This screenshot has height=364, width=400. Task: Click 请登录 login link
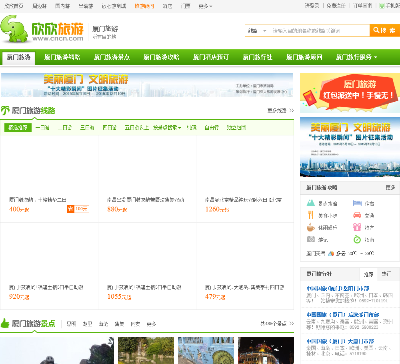tap(312, 6)
